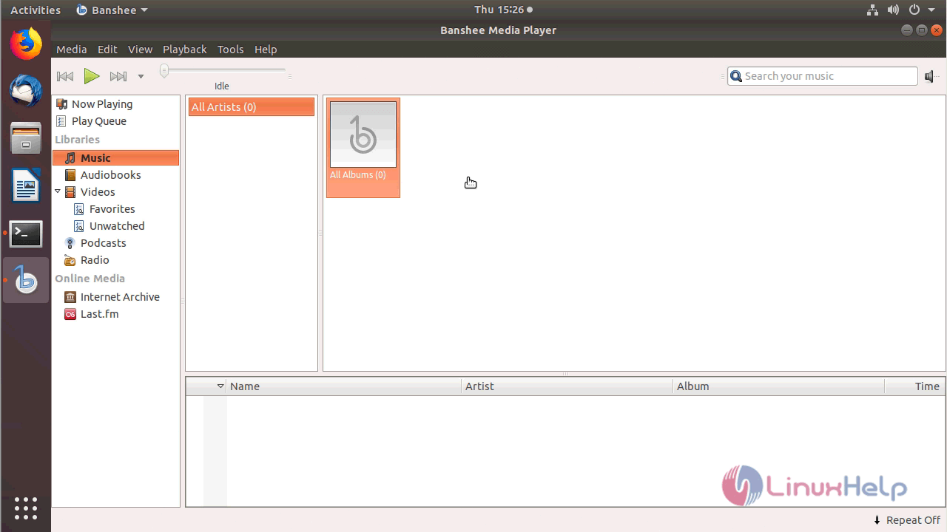Open Internet Archive online media

tap(115, 297)
